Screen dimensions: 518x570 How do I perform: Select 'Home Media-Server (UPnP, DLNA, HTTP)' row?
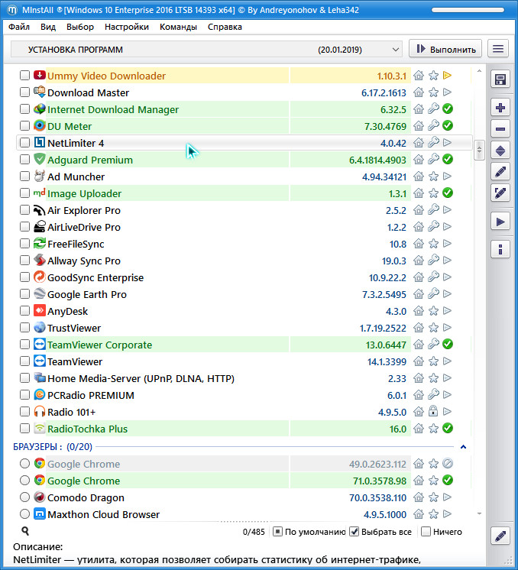click(x=244, y=378)
